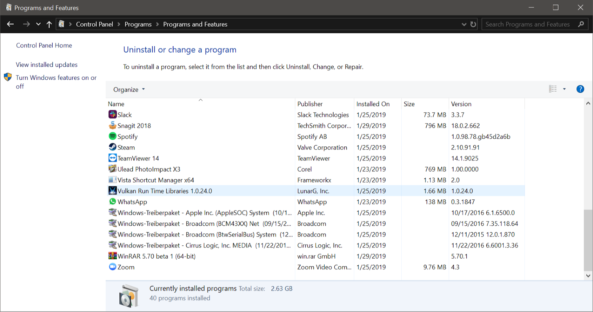The image size is (593, 312).
Task: Open Turn Windows features on or off
Action: (x=56, y=82)
